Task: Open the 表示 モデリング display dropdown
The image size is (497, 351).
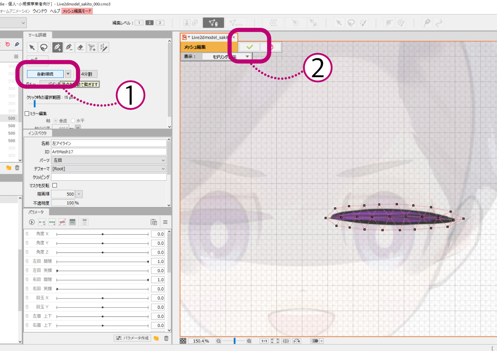Action: (227, 57)
